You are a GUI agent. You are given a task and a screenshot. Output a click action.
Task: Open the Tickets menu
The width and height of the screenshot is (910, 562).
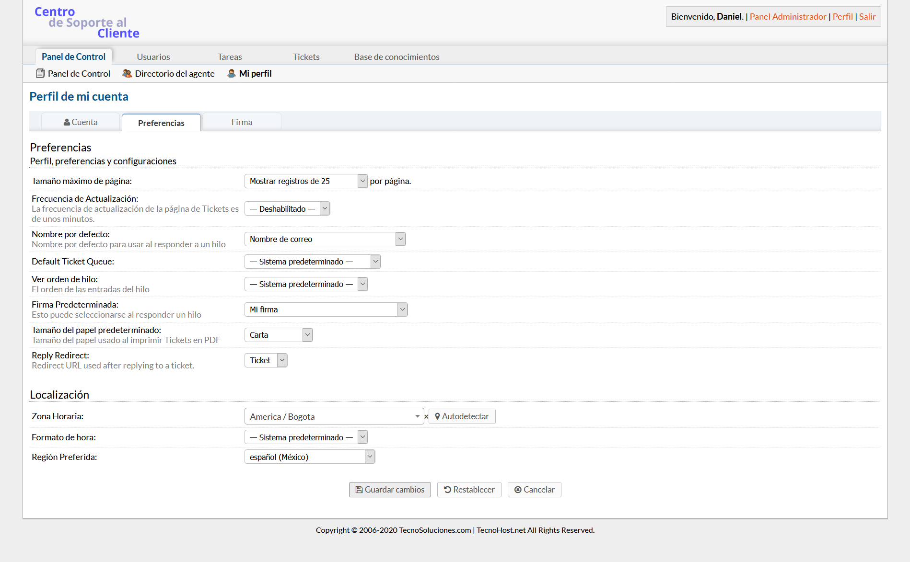coord(306,57)
